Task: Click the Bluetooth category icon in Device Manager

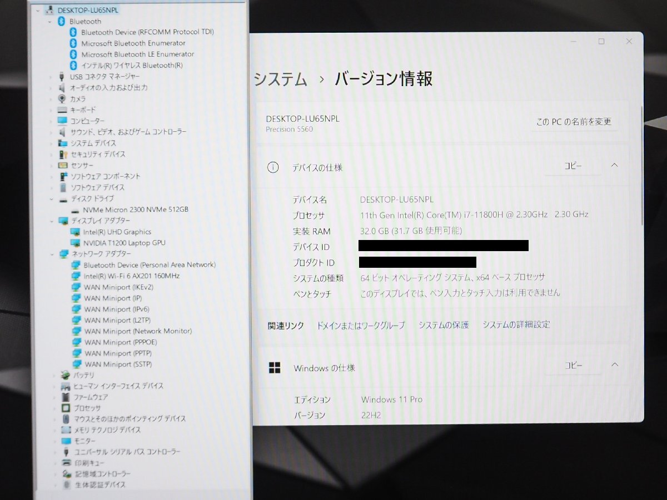Action: 61,21
